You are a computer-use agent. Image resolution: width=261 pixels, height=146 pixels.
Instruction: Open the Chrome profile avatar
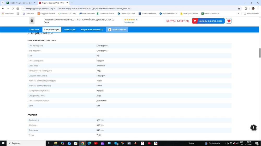point(253,9)
